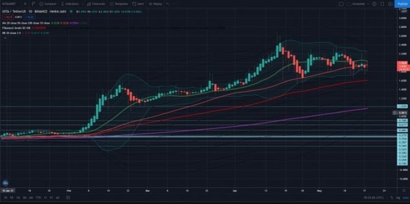Take a chart snapshot camera icon
Screen dimensions: 410x204
click(x=390, y=4)
